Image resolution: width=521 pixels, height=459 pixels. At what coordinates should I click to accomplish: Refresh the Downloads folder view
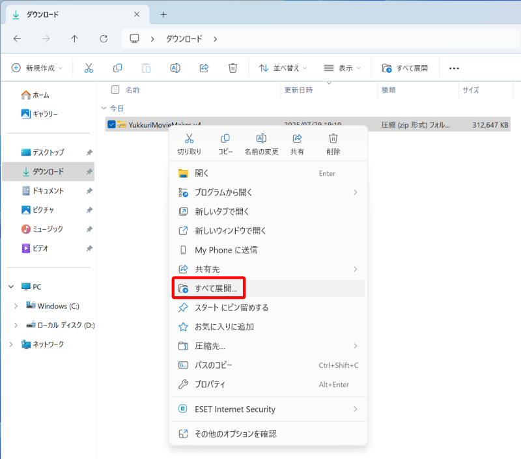(x=104, y=39)
